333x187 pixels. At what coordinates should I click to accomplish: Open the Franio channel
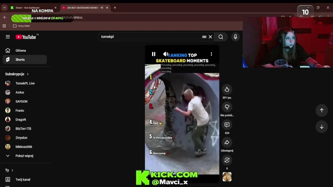click(25, 111)
